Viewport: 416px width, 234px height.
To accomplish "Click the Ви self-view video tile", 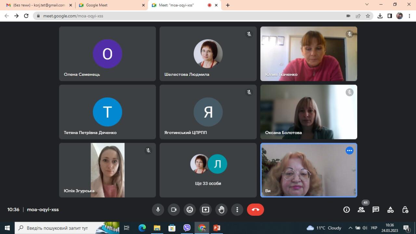I will click(309, 170).
